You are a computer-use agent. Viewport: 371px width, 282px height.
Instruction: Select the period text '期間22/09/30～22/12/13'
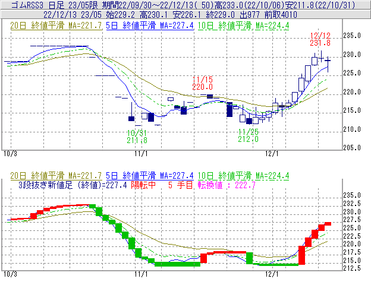[x=147, y=5]
